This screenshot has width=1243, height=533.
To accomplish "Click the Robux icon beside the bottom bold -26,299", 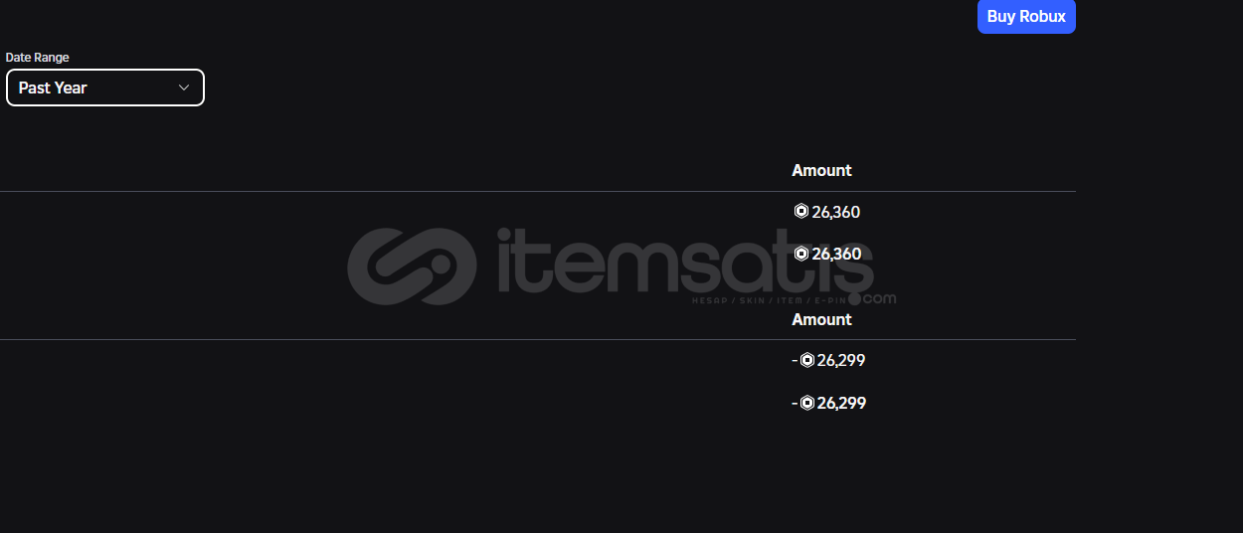I will [807, 403].
